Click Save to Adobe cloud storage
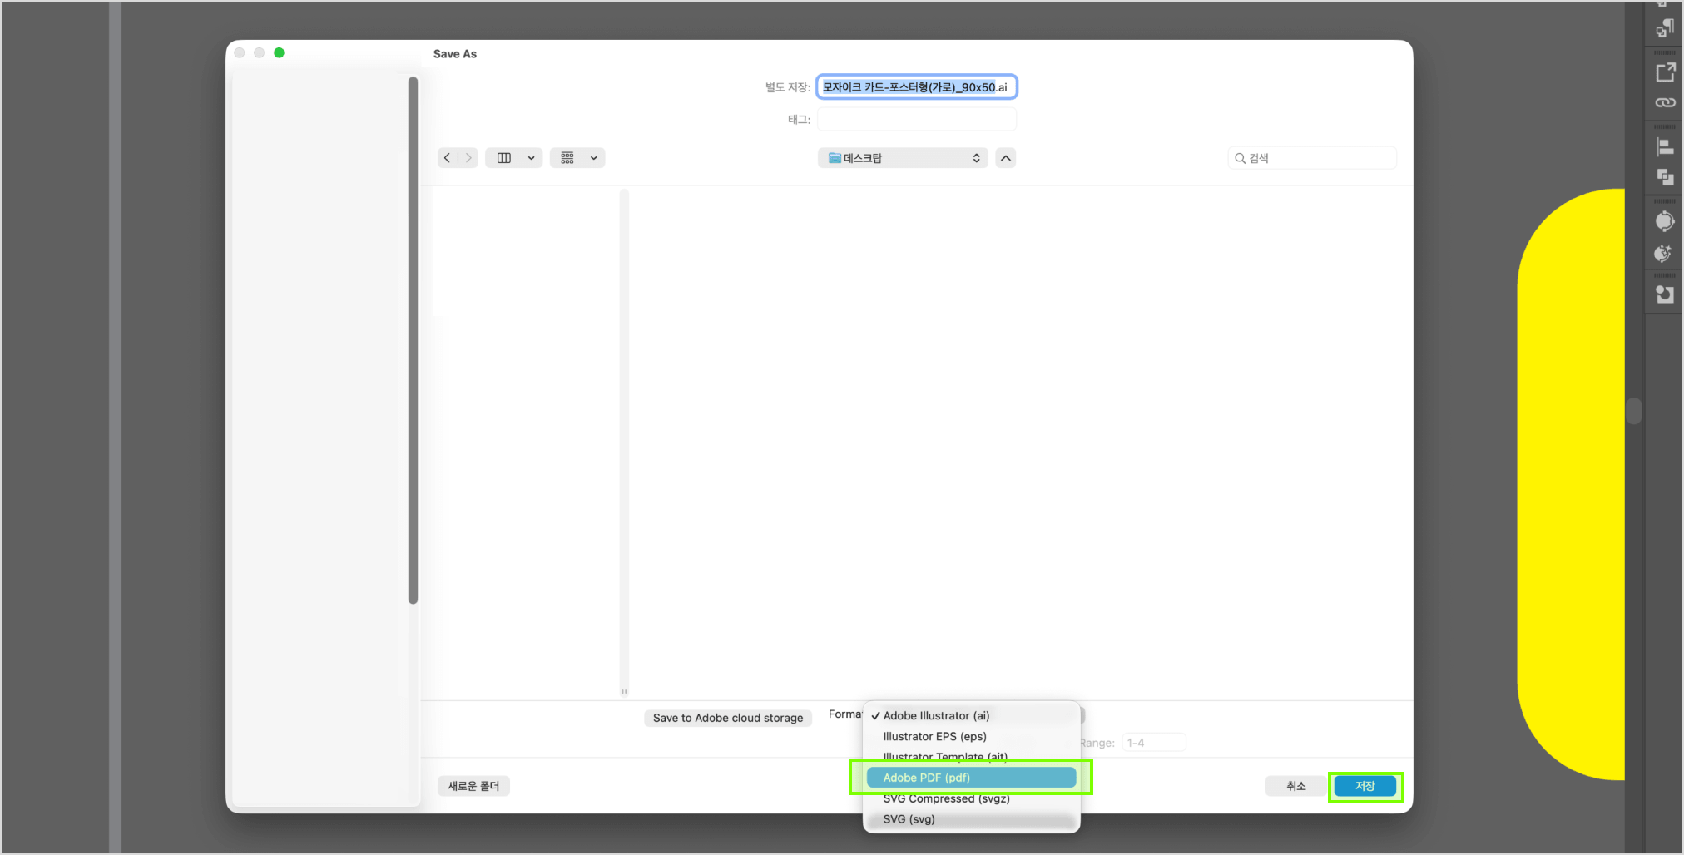1684x855 pixels. point(728,718)
